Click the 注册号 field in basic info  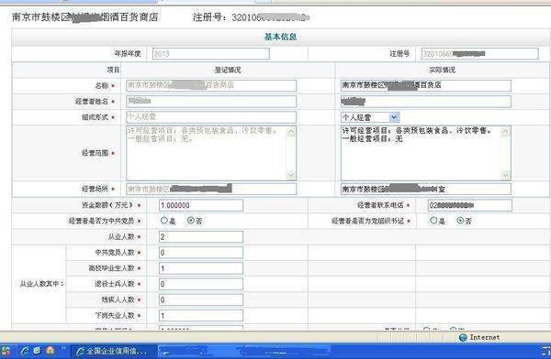(x=479, y=54)
